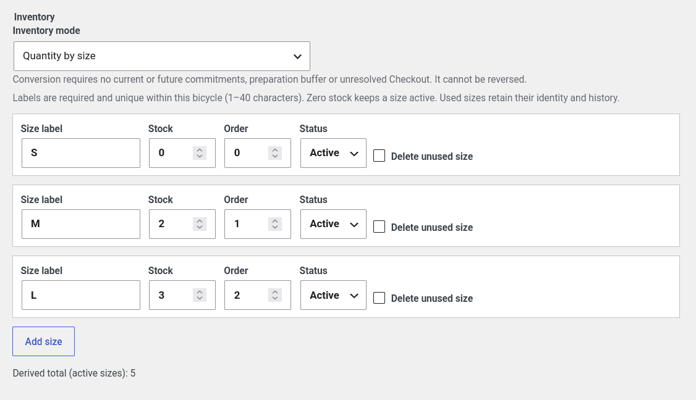Open the Inventory mode dropdown

(161, 56)
